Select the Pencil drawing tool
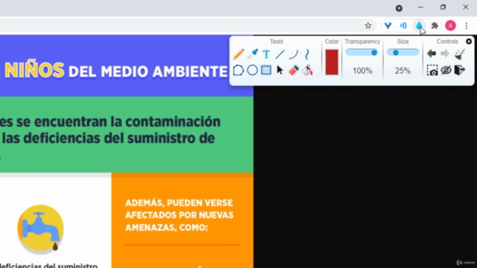Screen dimensions: 477x268 [x=238, y=54]
